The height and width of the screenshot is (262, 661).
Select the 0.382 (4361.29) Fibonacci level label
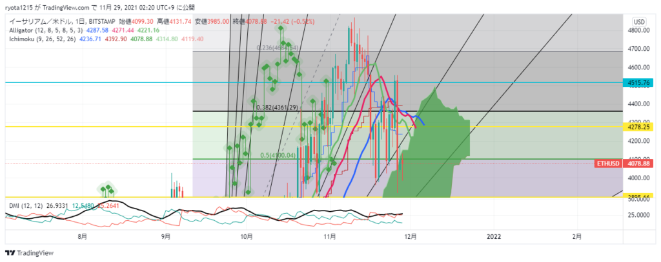click(x=276, y=108)
